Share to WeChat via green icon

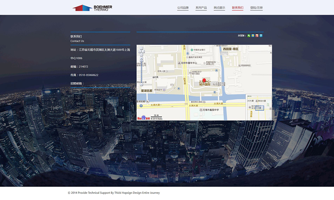coord(249,35)
